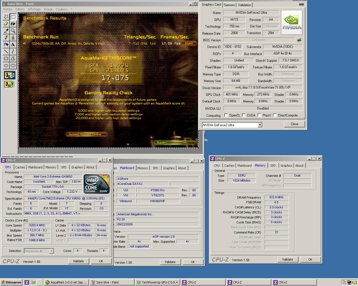Click GPU-Z screenshot camera icon
The height and width of the screenshot is (286, 358).
click(301, 4)
